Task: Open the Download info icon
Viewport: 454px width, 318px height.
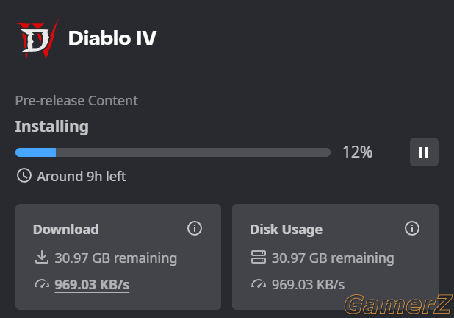Action: (195, 228)
